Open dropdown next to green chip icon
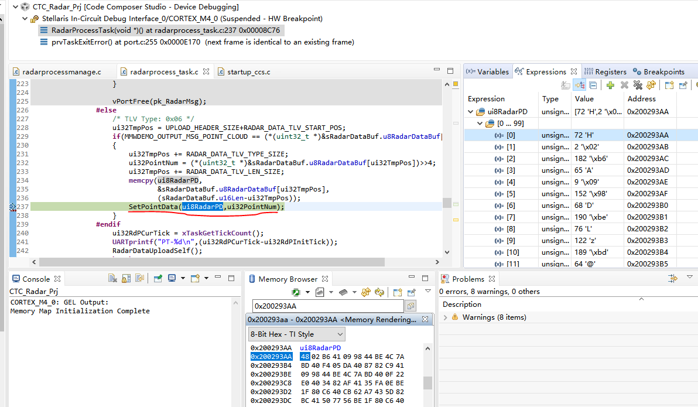The image size is (698, 407). 307,292
